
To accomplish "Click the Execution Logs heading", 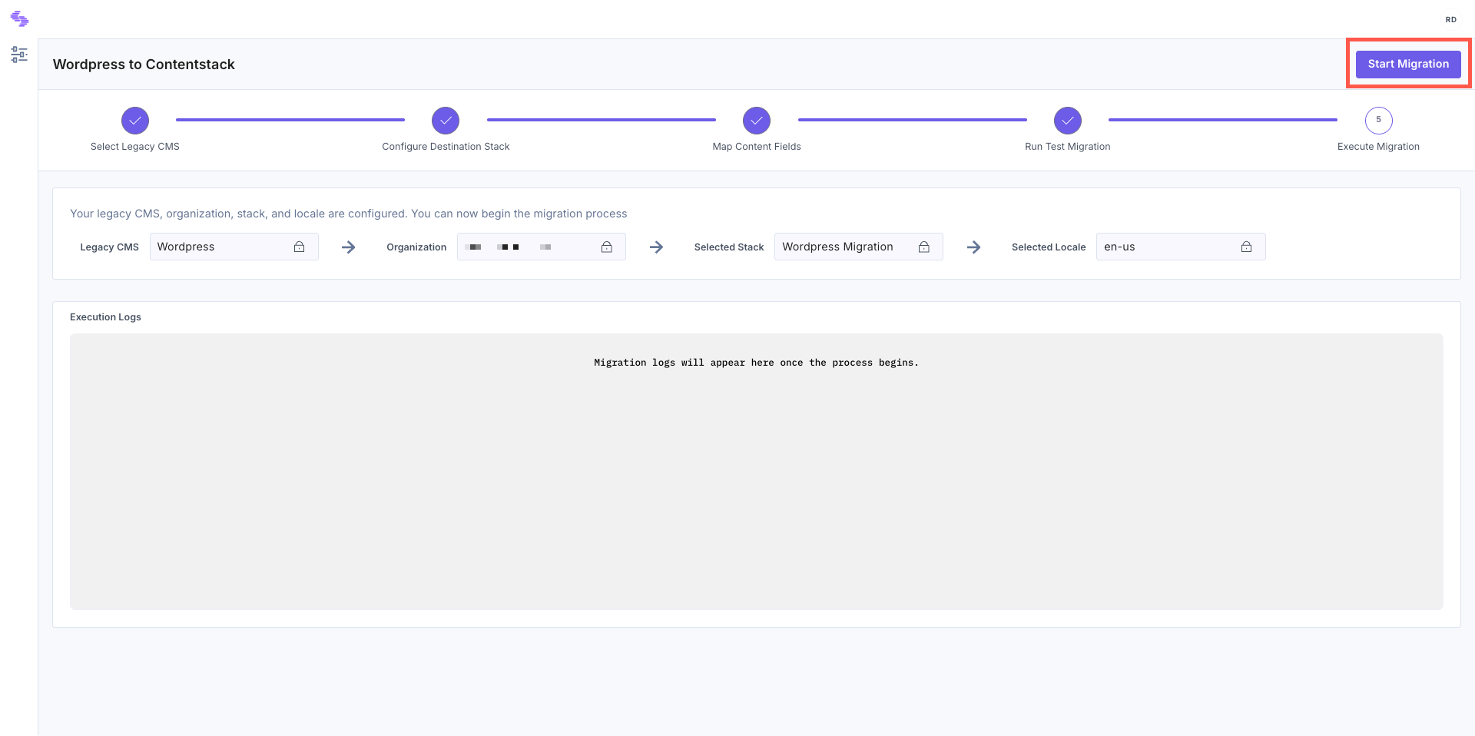I will (x=105, y=317).
